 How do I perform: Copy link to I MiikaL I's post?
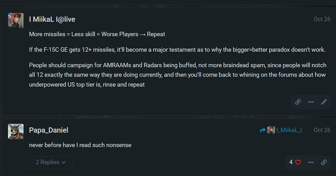point(298,102)
